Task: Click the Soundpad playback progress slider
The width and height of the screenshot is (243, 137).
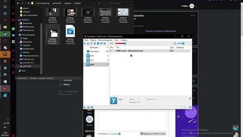Action: [x=142, y=43]
